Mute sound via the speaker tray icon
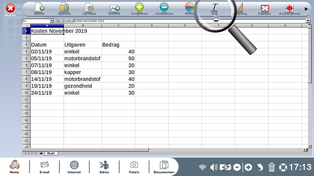Viewport: 314px width, 176px height. point(214,167)
